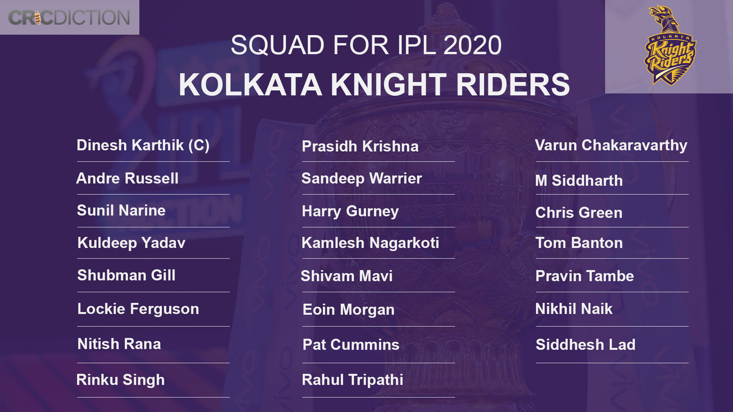Click the Kolkata Knight Riders title
Image resolution: width=733 pixels, height=412 pixels.
pos(374,85)
